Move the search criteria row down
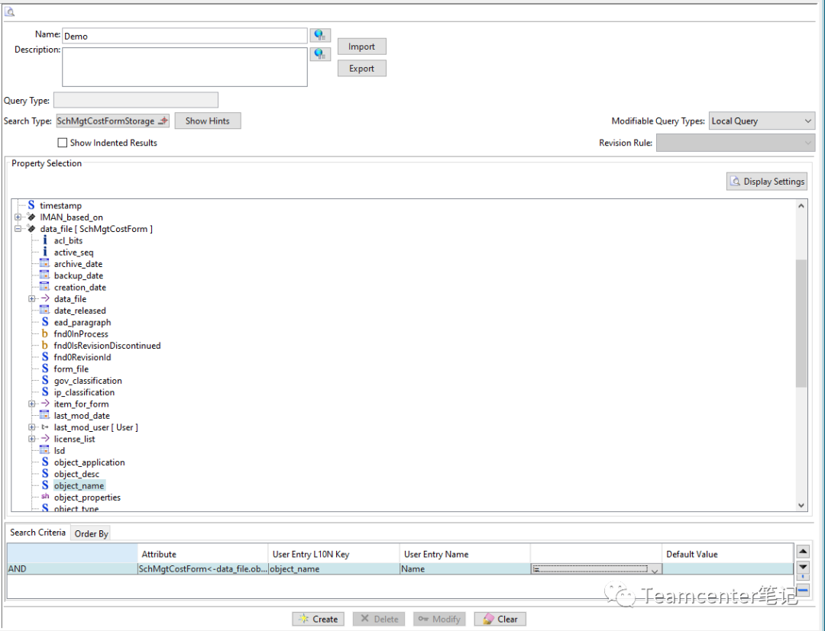Screen dimensions: 825x631 pyautogui.click(x=803, y=567)
